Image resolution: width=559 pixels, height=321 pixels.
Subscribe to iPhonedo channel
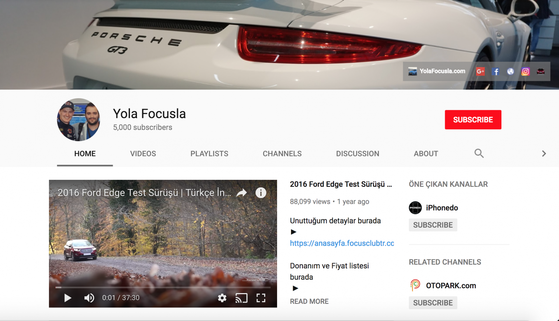pyautogui.click(x=433, y=225)
